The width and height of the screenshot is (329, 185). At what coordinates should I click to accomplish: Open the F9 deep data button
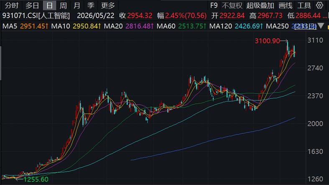pyautogui.click(x=214, y=5)
